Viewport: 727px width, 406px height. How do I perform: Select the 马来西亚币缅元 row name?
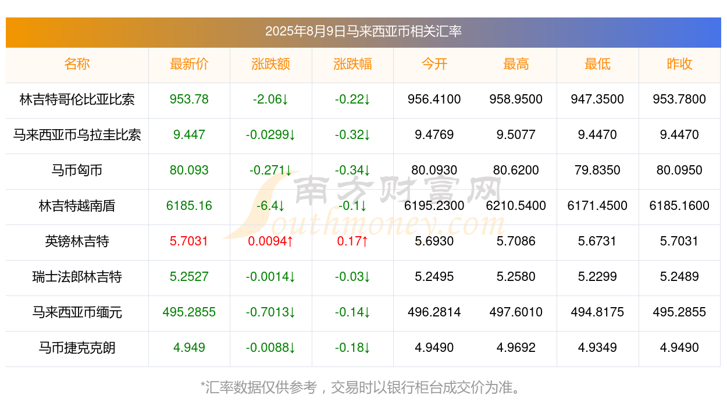[x=77, y=312]
